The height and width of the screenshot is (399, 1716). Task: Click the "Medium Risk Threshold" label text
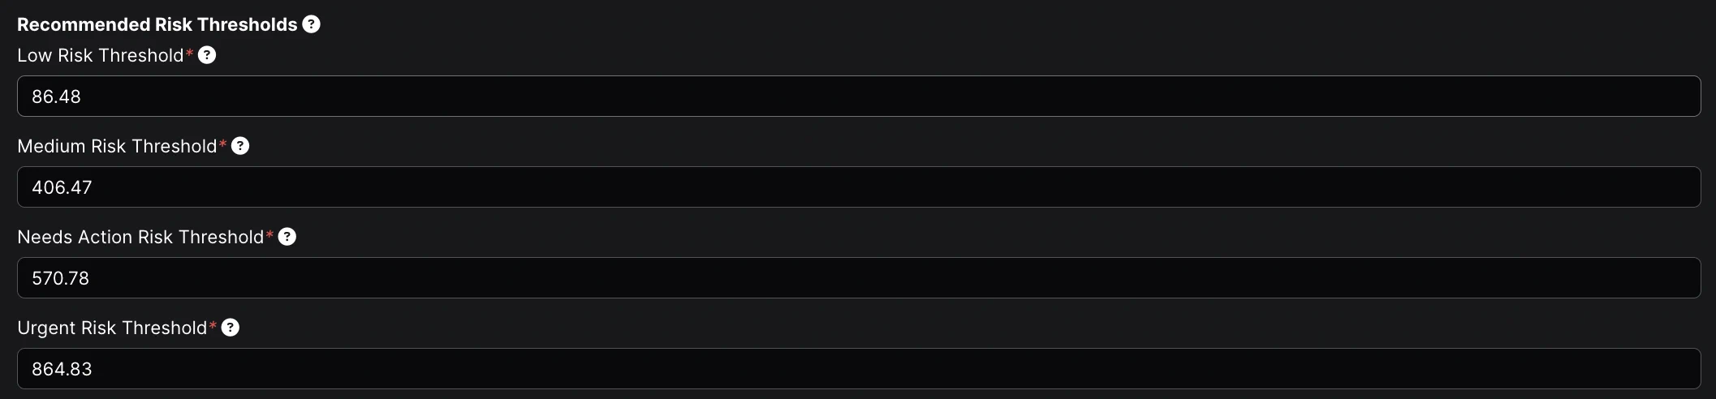[x=117, y=146]
